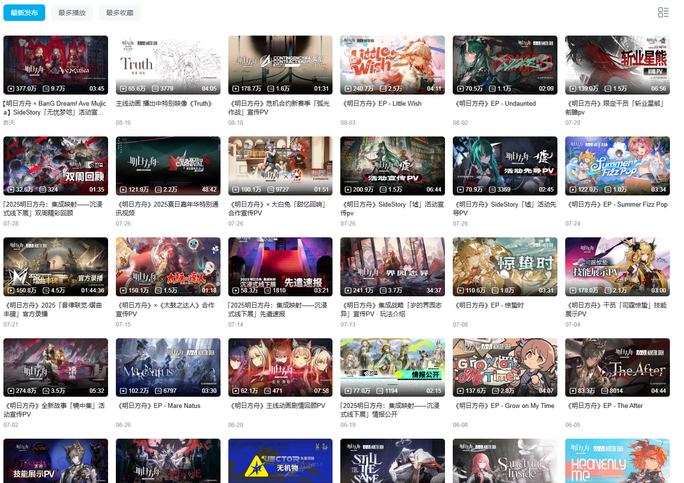Open the Summer Carnival 48:42 thumbnail
This screenshot has height=483, width=684.
click(x=168, y=166)
